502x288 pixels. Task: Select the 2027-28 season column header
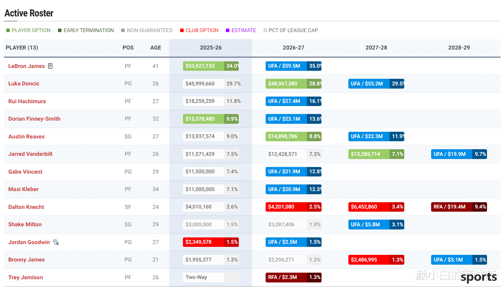click(376, 48)
